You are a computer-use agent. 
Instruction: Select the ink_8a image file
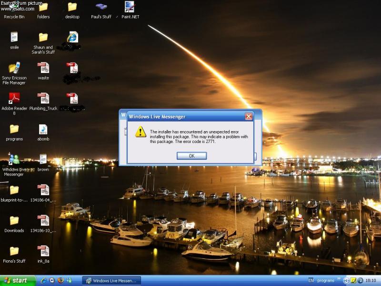pyautogui.click(x=43, y=255)
